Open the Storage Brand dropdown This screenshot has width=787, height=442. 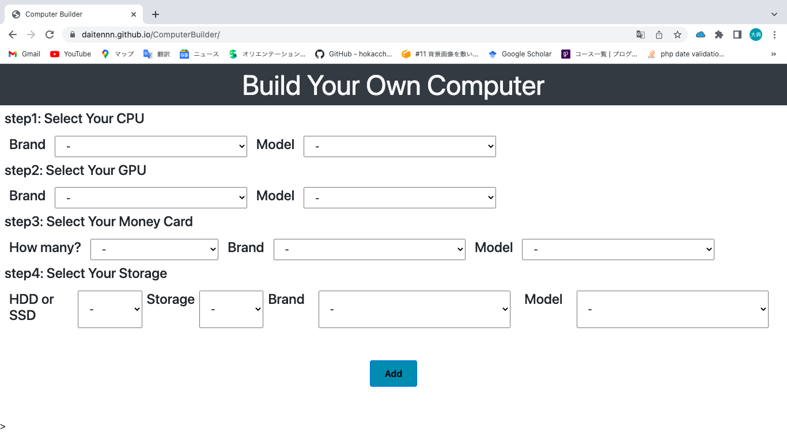pos(414,309)
